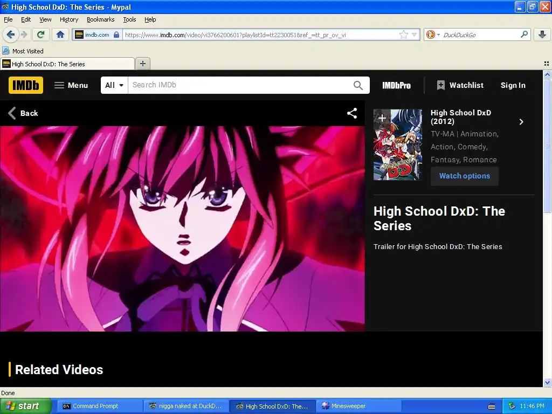552x414 pixels.
Task: Open a new tab with the plus button
Action: 142,64
